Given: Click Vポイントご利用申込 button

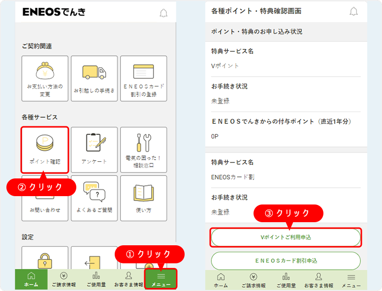Looking at the screenshot, I should [286, 237].
